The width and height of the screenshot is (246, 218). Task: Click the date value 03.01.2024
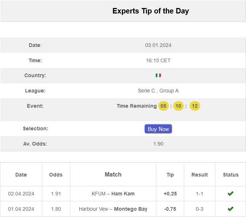(158, 45)
